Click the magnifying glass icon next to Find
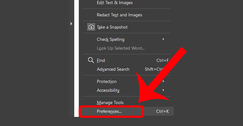Viewport: 243px width, 126px height. 91,60
